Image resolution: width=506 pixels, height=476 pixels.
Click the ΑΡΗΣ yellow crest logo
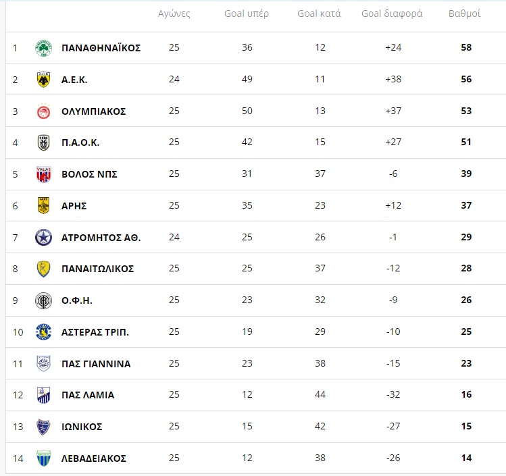pos(43,205)
